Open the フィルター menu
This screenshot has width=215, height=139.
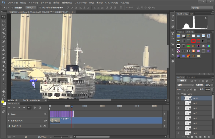(x=80, y=3)
